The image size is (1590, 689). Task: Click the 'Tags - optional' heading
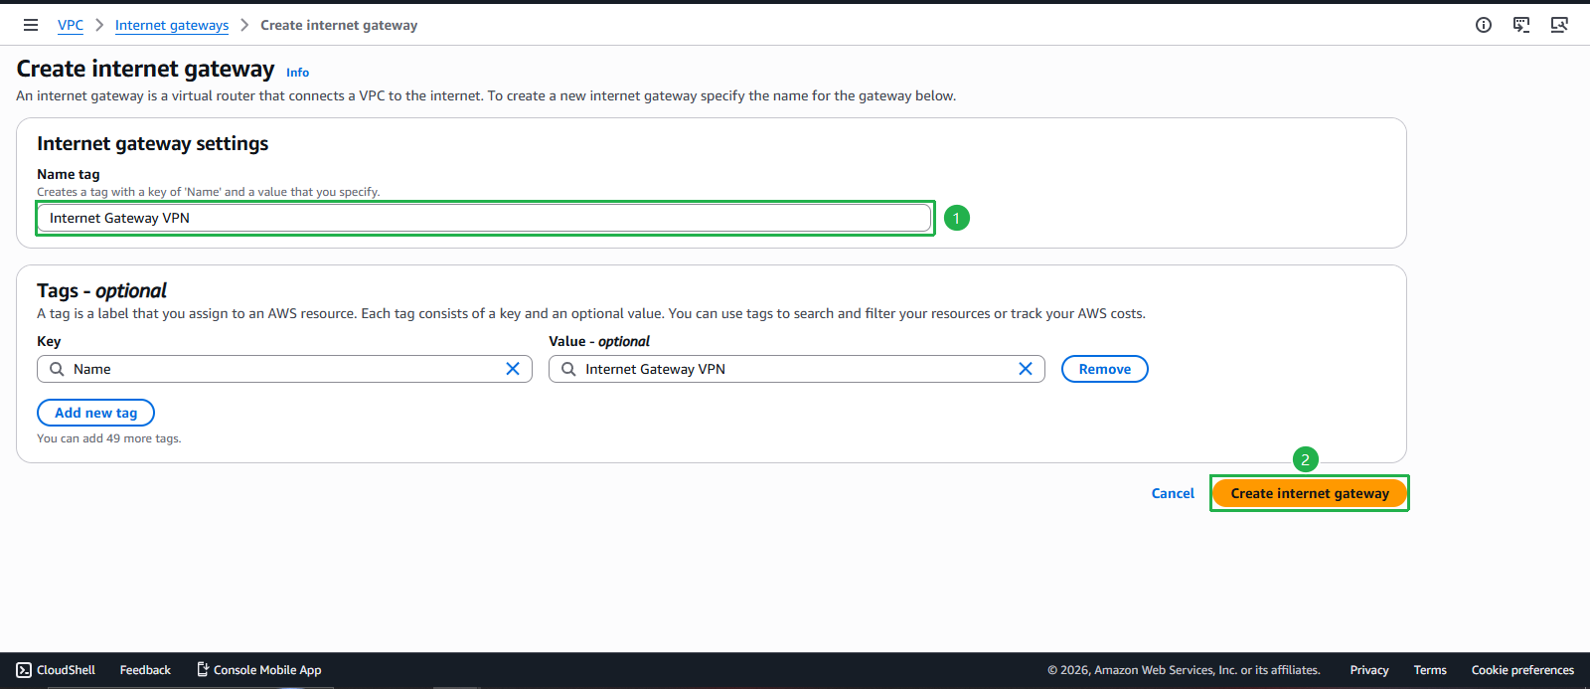101,290
